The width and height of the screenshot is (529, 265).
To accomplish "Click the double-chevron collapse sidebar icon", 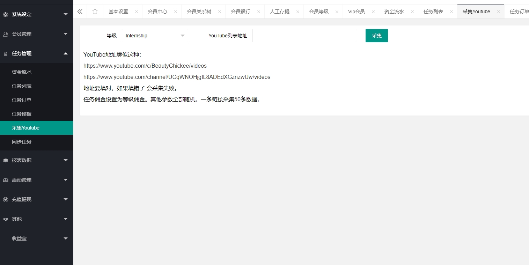I will pos(80,12).
